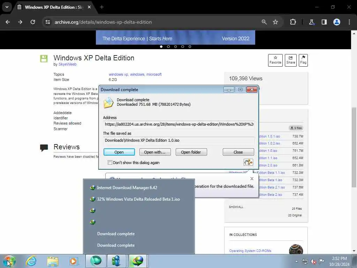Open Windows Media Player from taskbar
This screenshot has width=357, height=268.
pos(74,261)
